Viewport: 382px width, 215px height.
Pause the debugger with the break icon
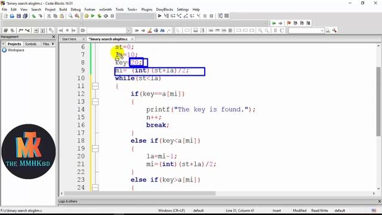point(205,16)
